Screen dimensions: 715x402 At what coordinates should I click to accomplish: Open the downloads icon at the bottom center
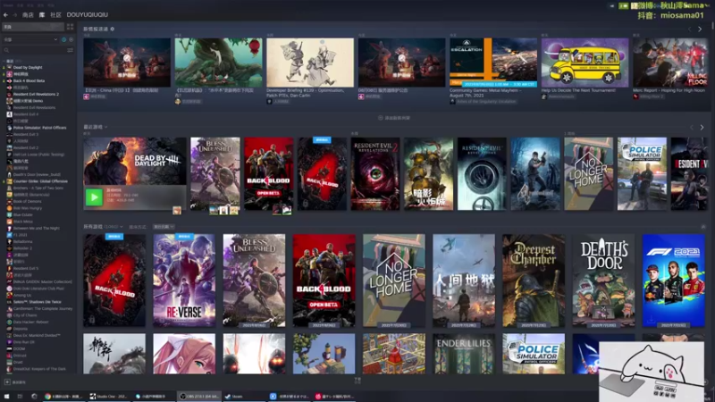point(357,381)
